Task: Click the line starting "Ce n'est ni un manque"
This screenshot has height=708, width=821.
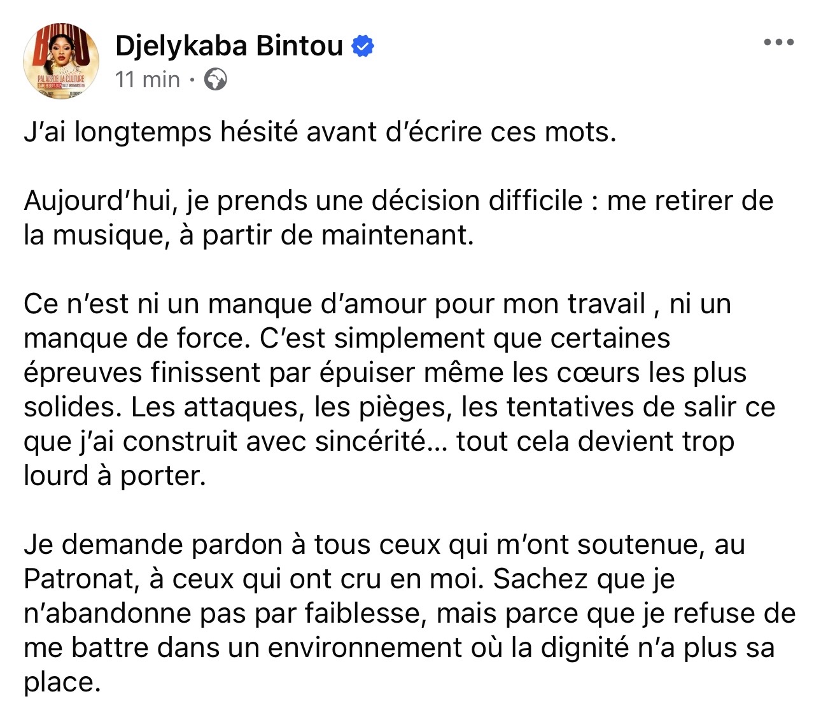Action: coord(377,304)
